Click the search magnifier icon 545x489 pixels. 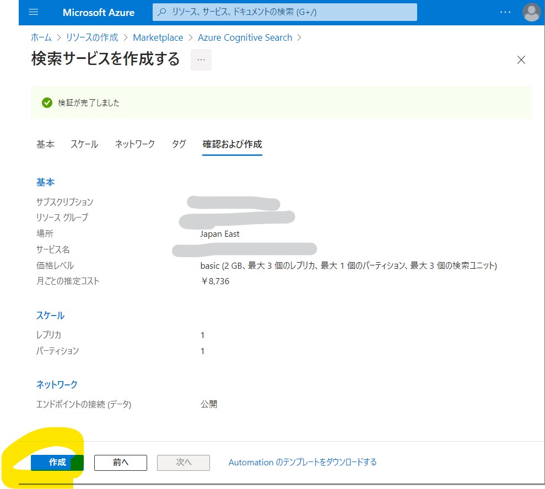[x=161, y=12]
